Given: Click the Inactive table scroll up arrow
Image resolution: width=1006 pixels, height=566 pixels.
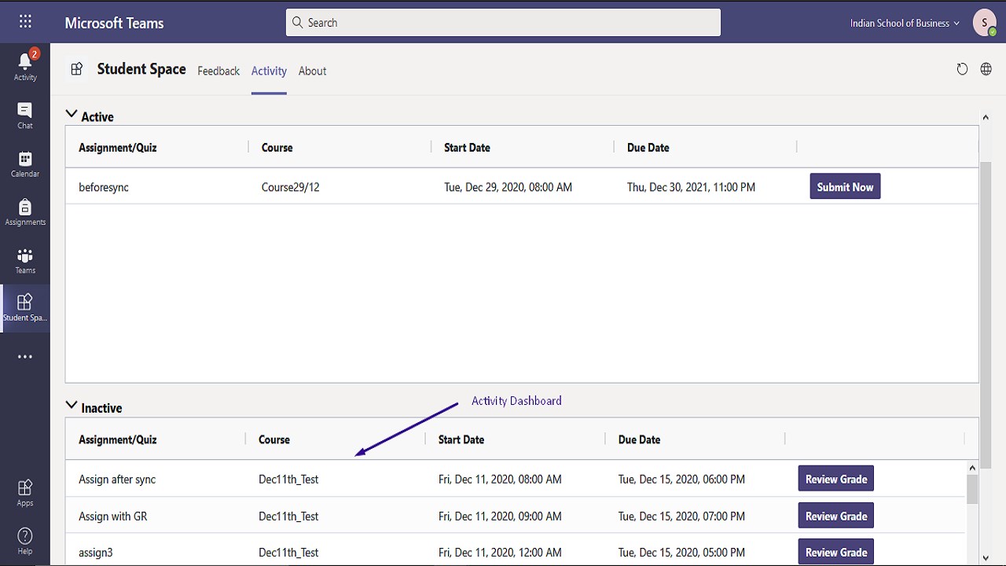Looking at the screenshot, I should coord(972,468).
